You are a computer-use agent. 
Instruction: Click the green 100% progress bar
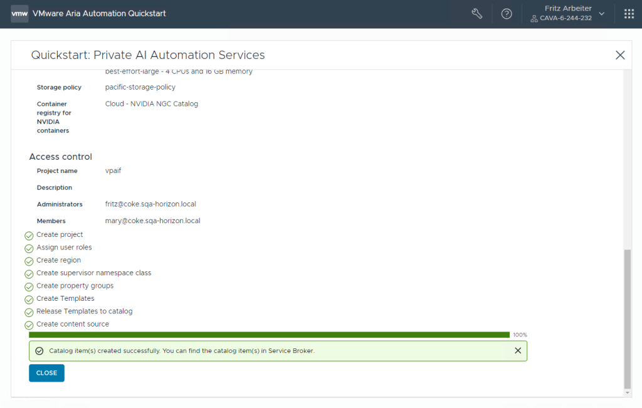pos(269,335)
